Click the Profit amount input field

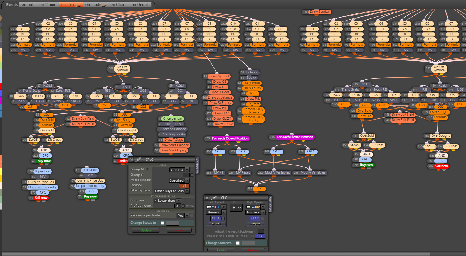click(178, 206)
